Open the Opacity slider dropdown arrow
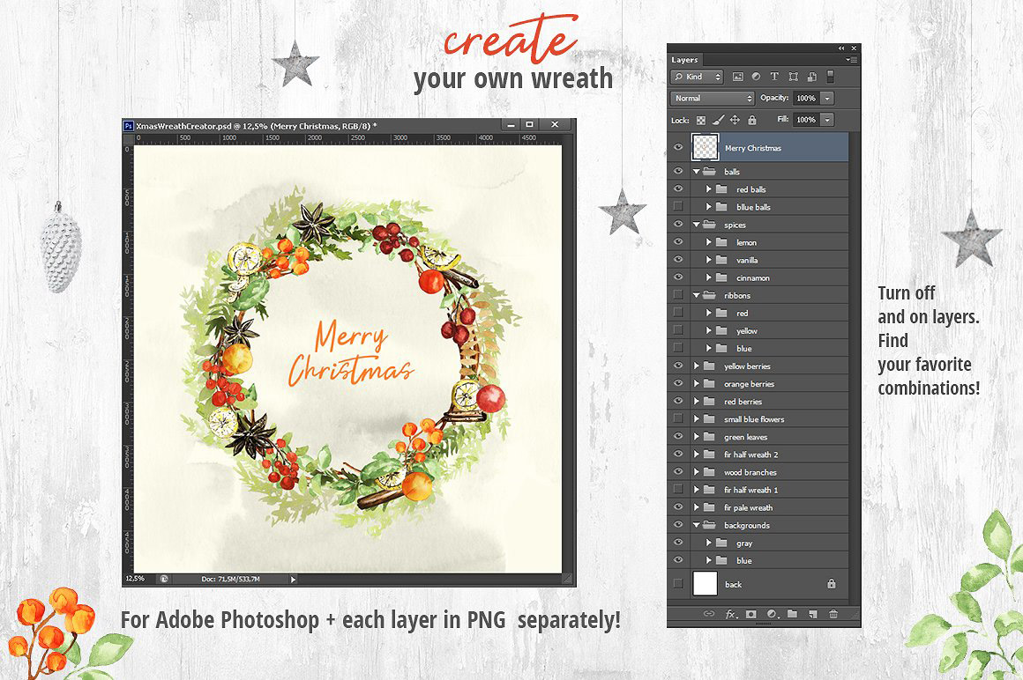Image resolution: width=1023 pixels, height=680 pixels. pyautogui.click(x=827, y=99)
